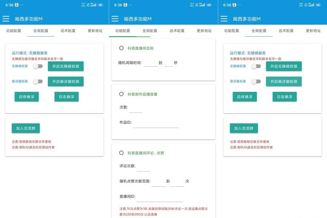Click the 注意:10次点赞为1秒 note text

click(163, 211)
